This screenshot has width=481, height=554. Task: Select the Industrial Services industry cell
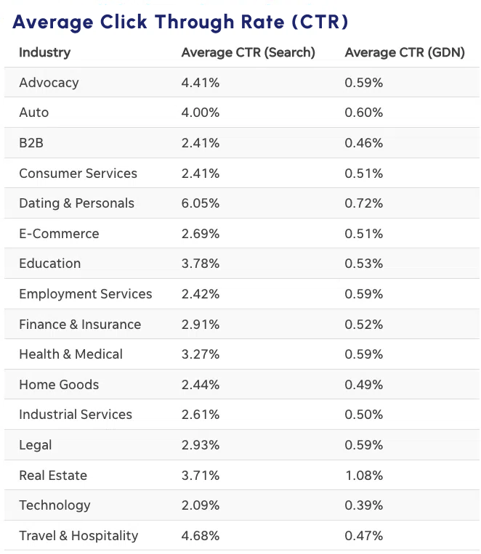tap(76, 415)
